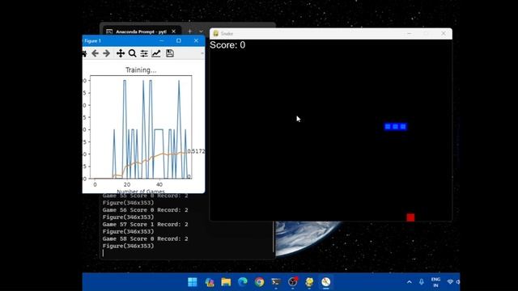Go forward to next view in Figure toolbar
The width and height of the screenshot is (518, 291).
[106, 53]
